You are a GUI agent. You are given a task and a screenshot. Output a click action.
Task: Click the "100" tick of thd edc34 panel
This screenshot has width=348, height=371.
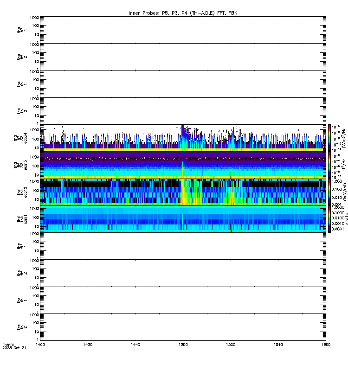(x=36, y=139)
